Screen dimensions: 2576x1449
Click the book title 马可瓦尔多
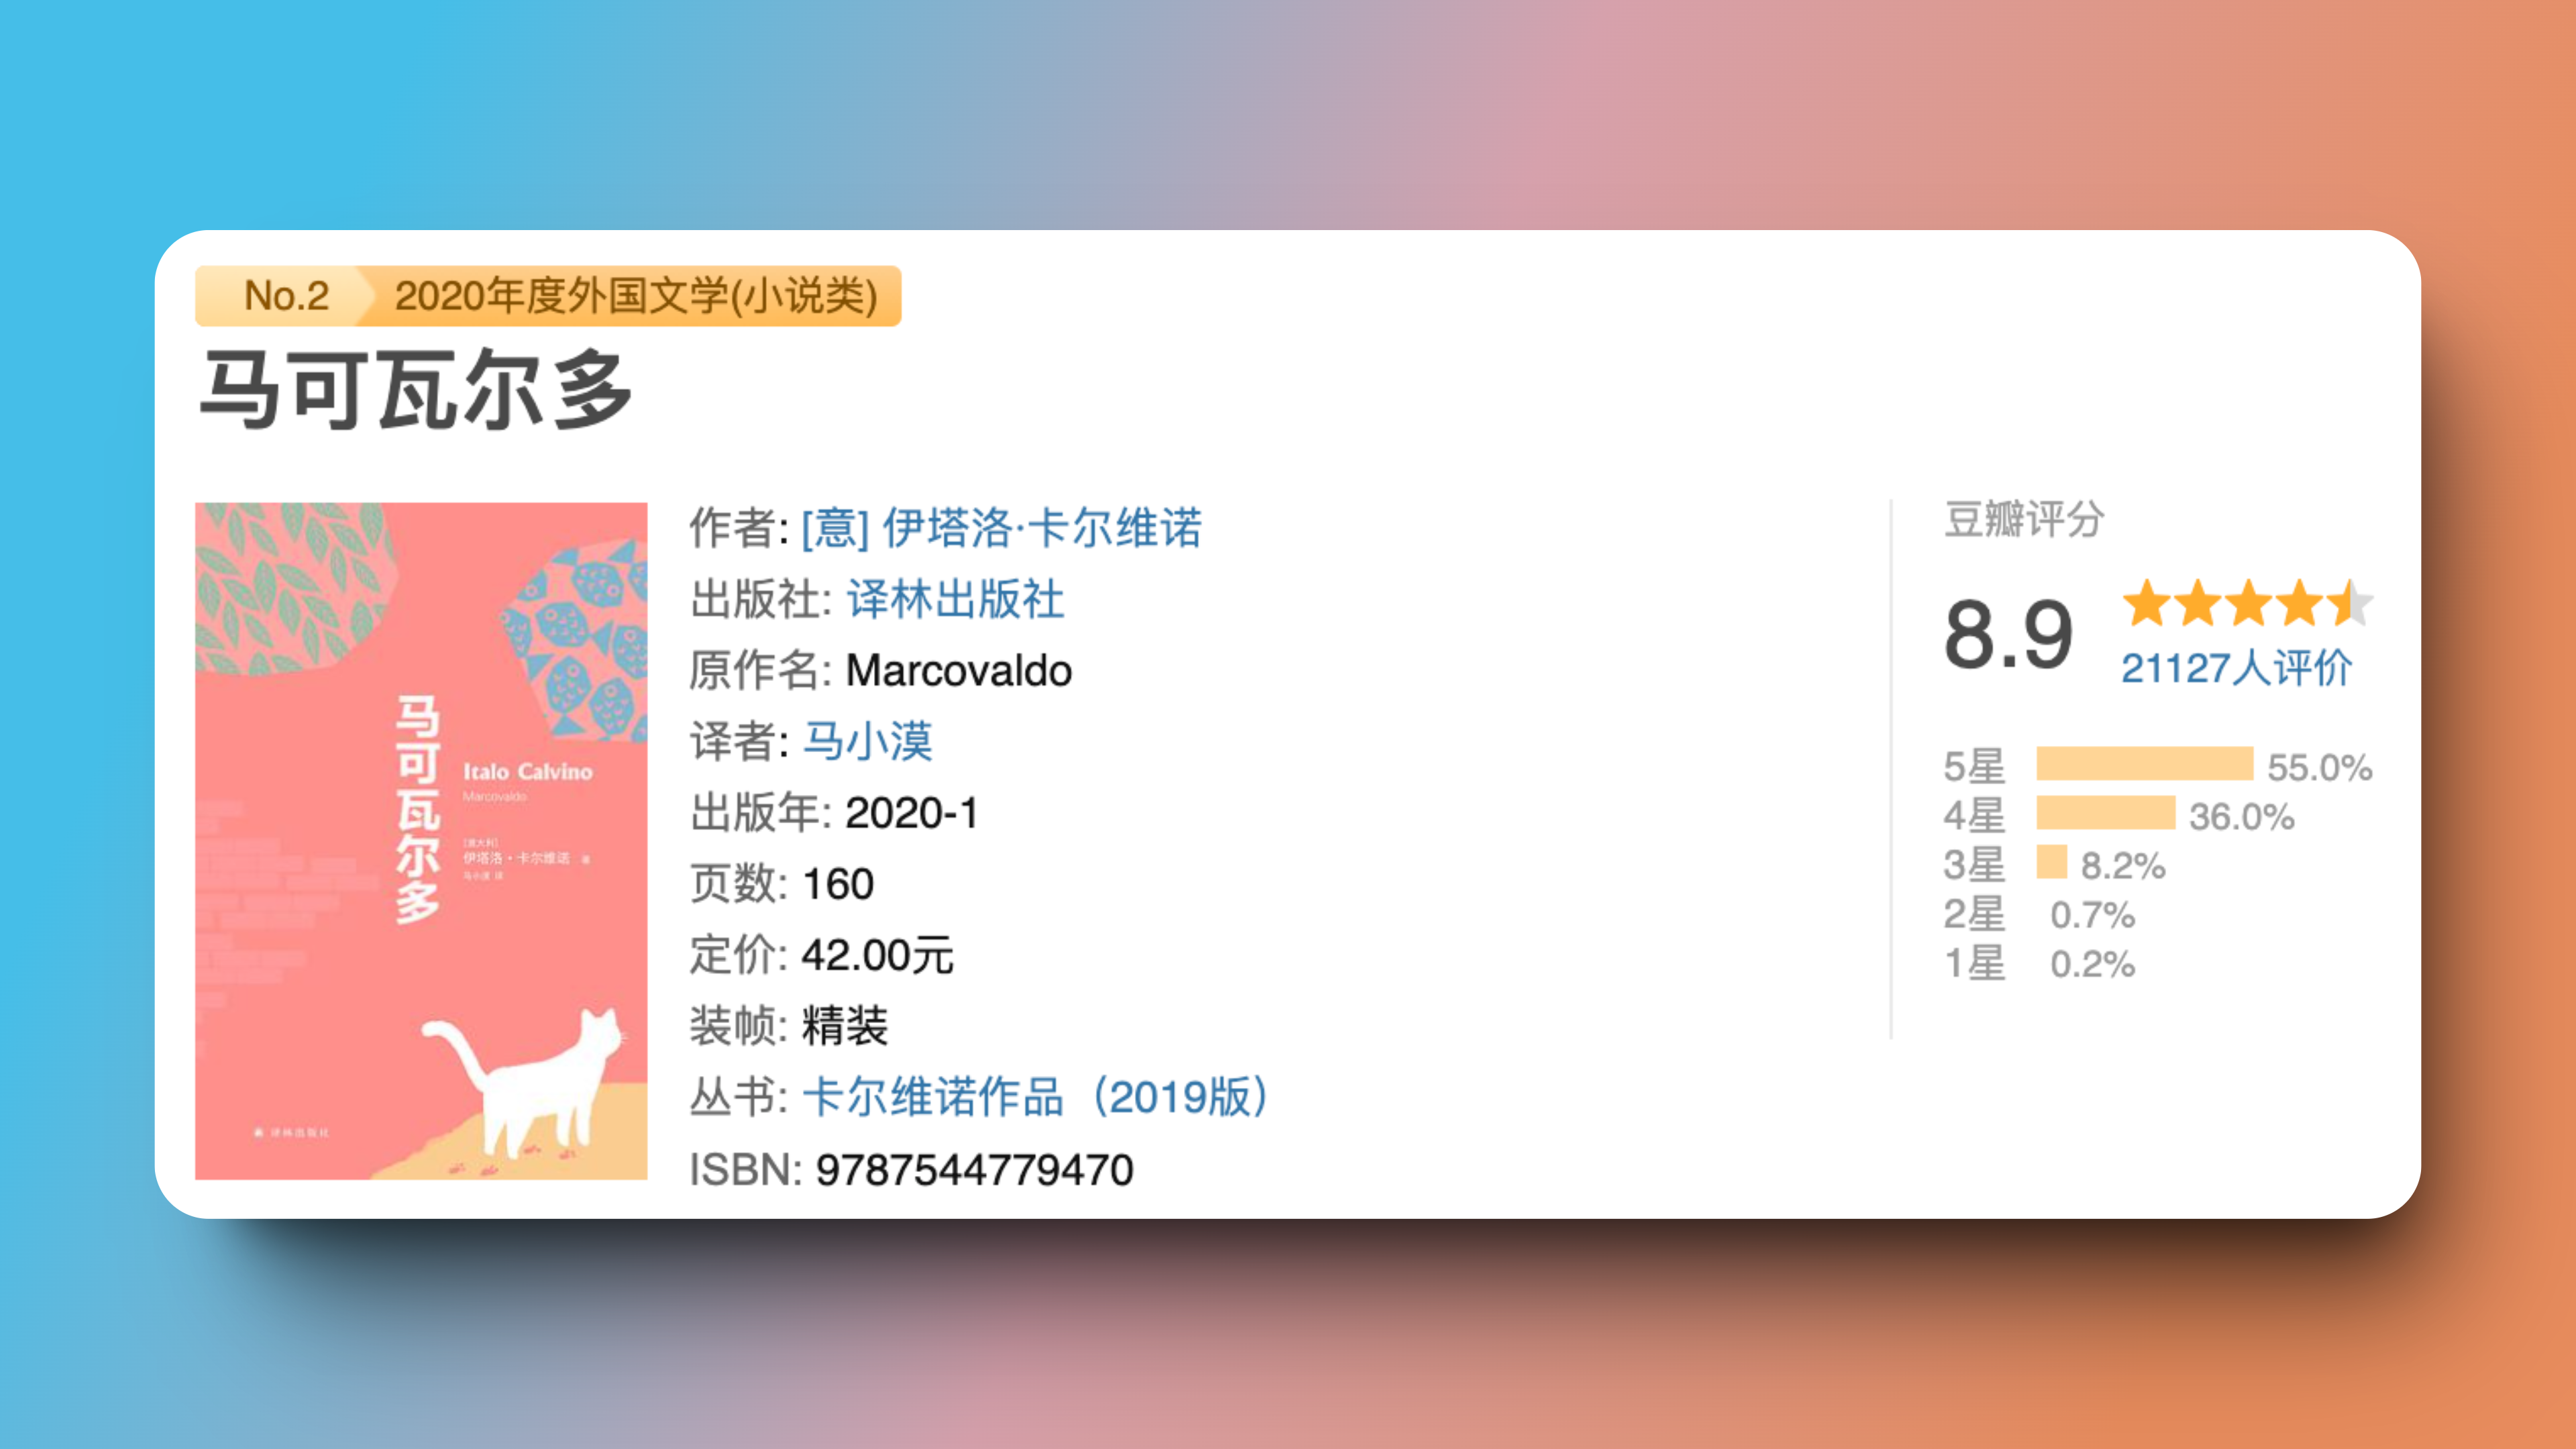click(x=416, y=390)
